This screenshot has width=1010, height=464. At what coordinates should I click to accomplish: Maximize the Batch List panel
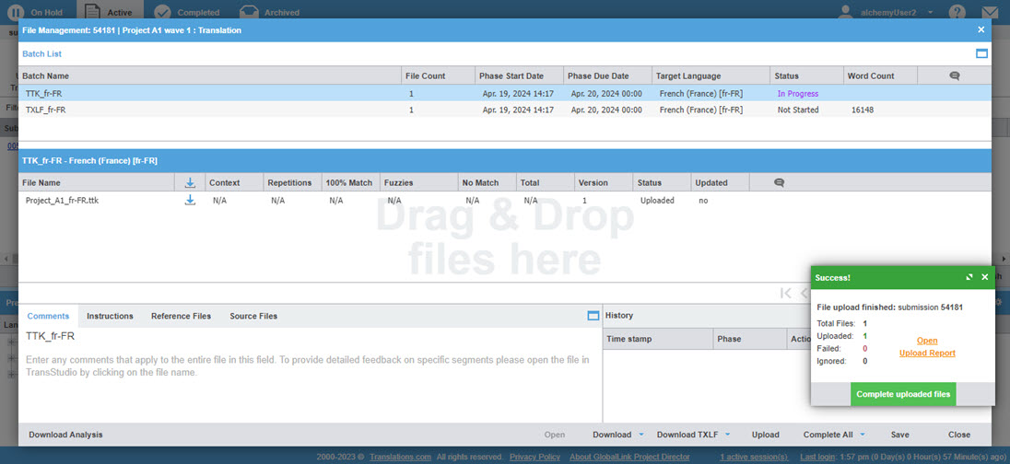click(x=981, y=54)
